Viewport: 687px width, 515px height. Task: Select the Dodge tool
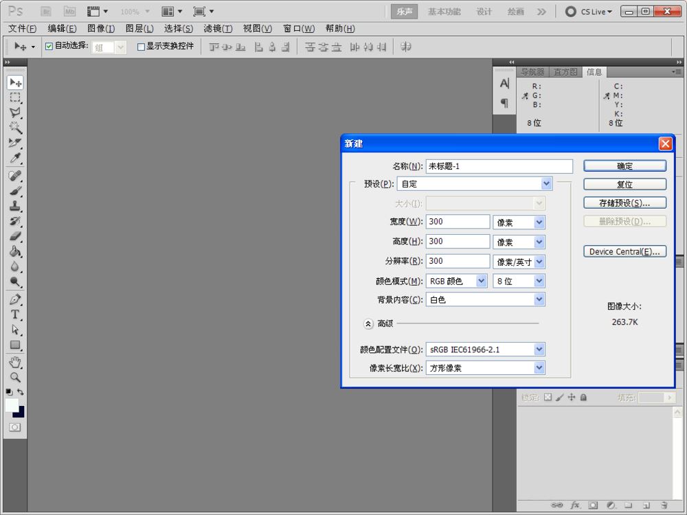click(x=15, y=282)
